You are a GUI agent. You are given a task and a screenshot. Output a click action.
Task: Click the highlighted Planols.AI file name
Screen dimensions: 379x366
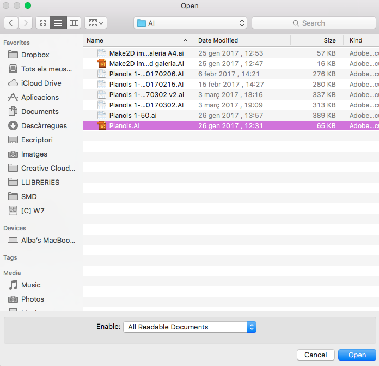125,126
